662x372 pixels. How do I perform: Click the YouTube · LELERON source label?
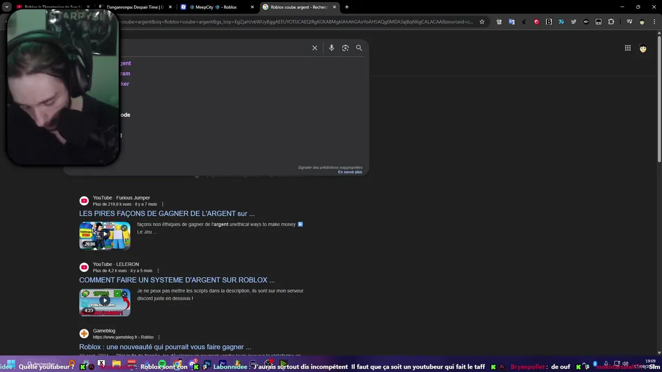click(x=116, y=265)
